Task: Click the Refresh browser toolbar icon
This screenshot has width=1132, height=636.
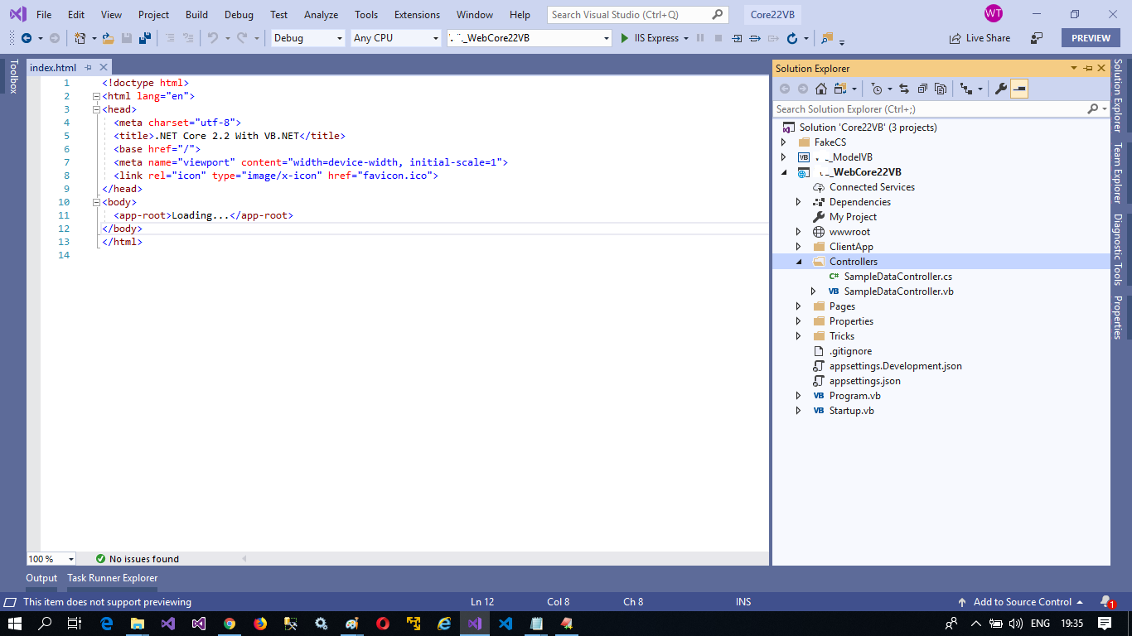Action: pos(792,38)
